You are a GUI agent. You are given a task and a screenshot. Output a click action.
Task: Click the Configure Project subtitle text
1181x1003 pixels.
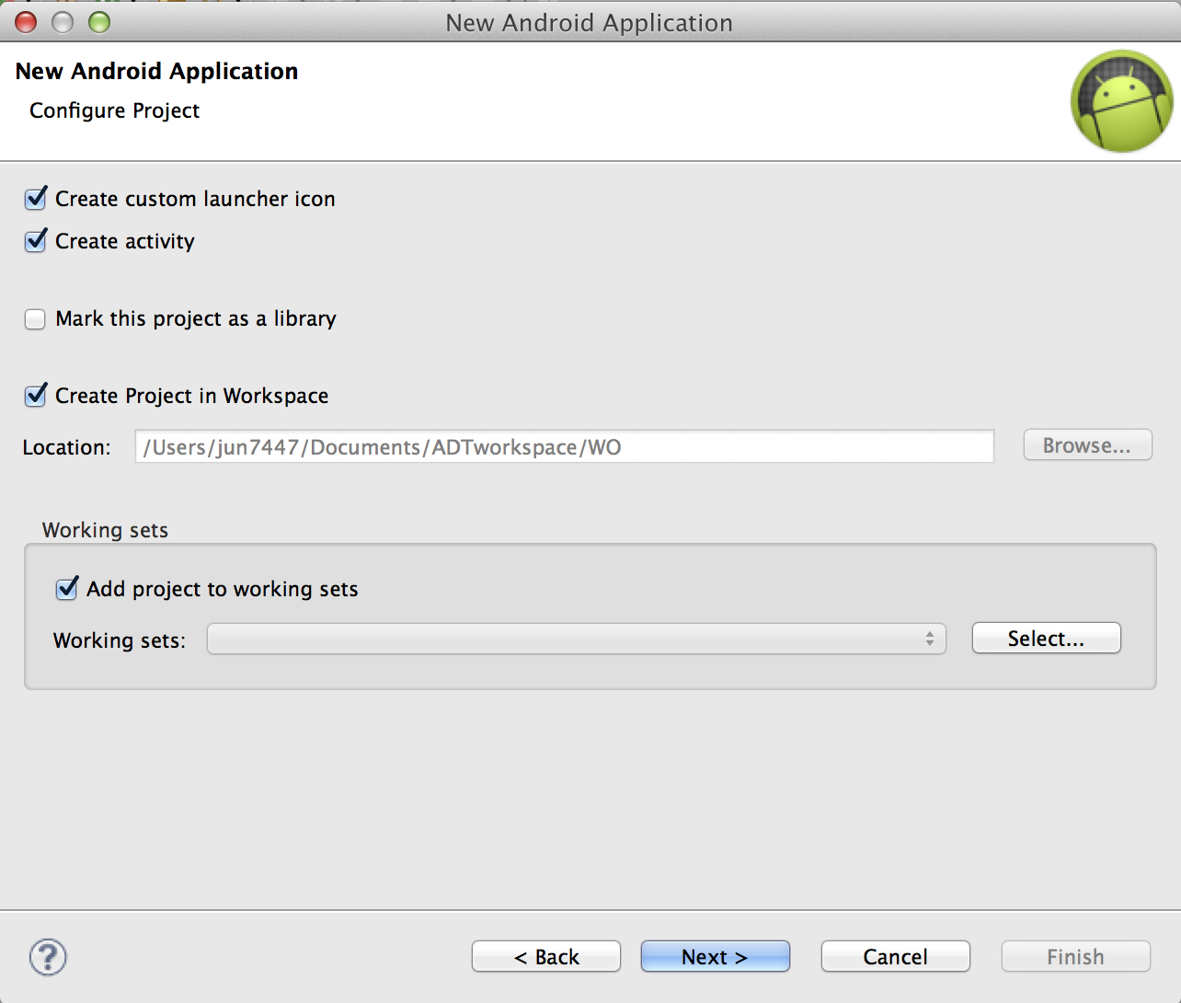115,110
